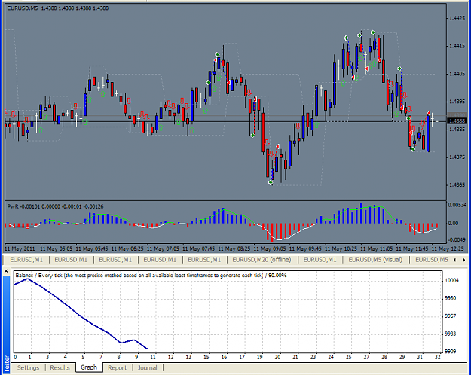471x375 pixels.
Task: Click the 9957 balance axis value
Action: coord(451,316)
